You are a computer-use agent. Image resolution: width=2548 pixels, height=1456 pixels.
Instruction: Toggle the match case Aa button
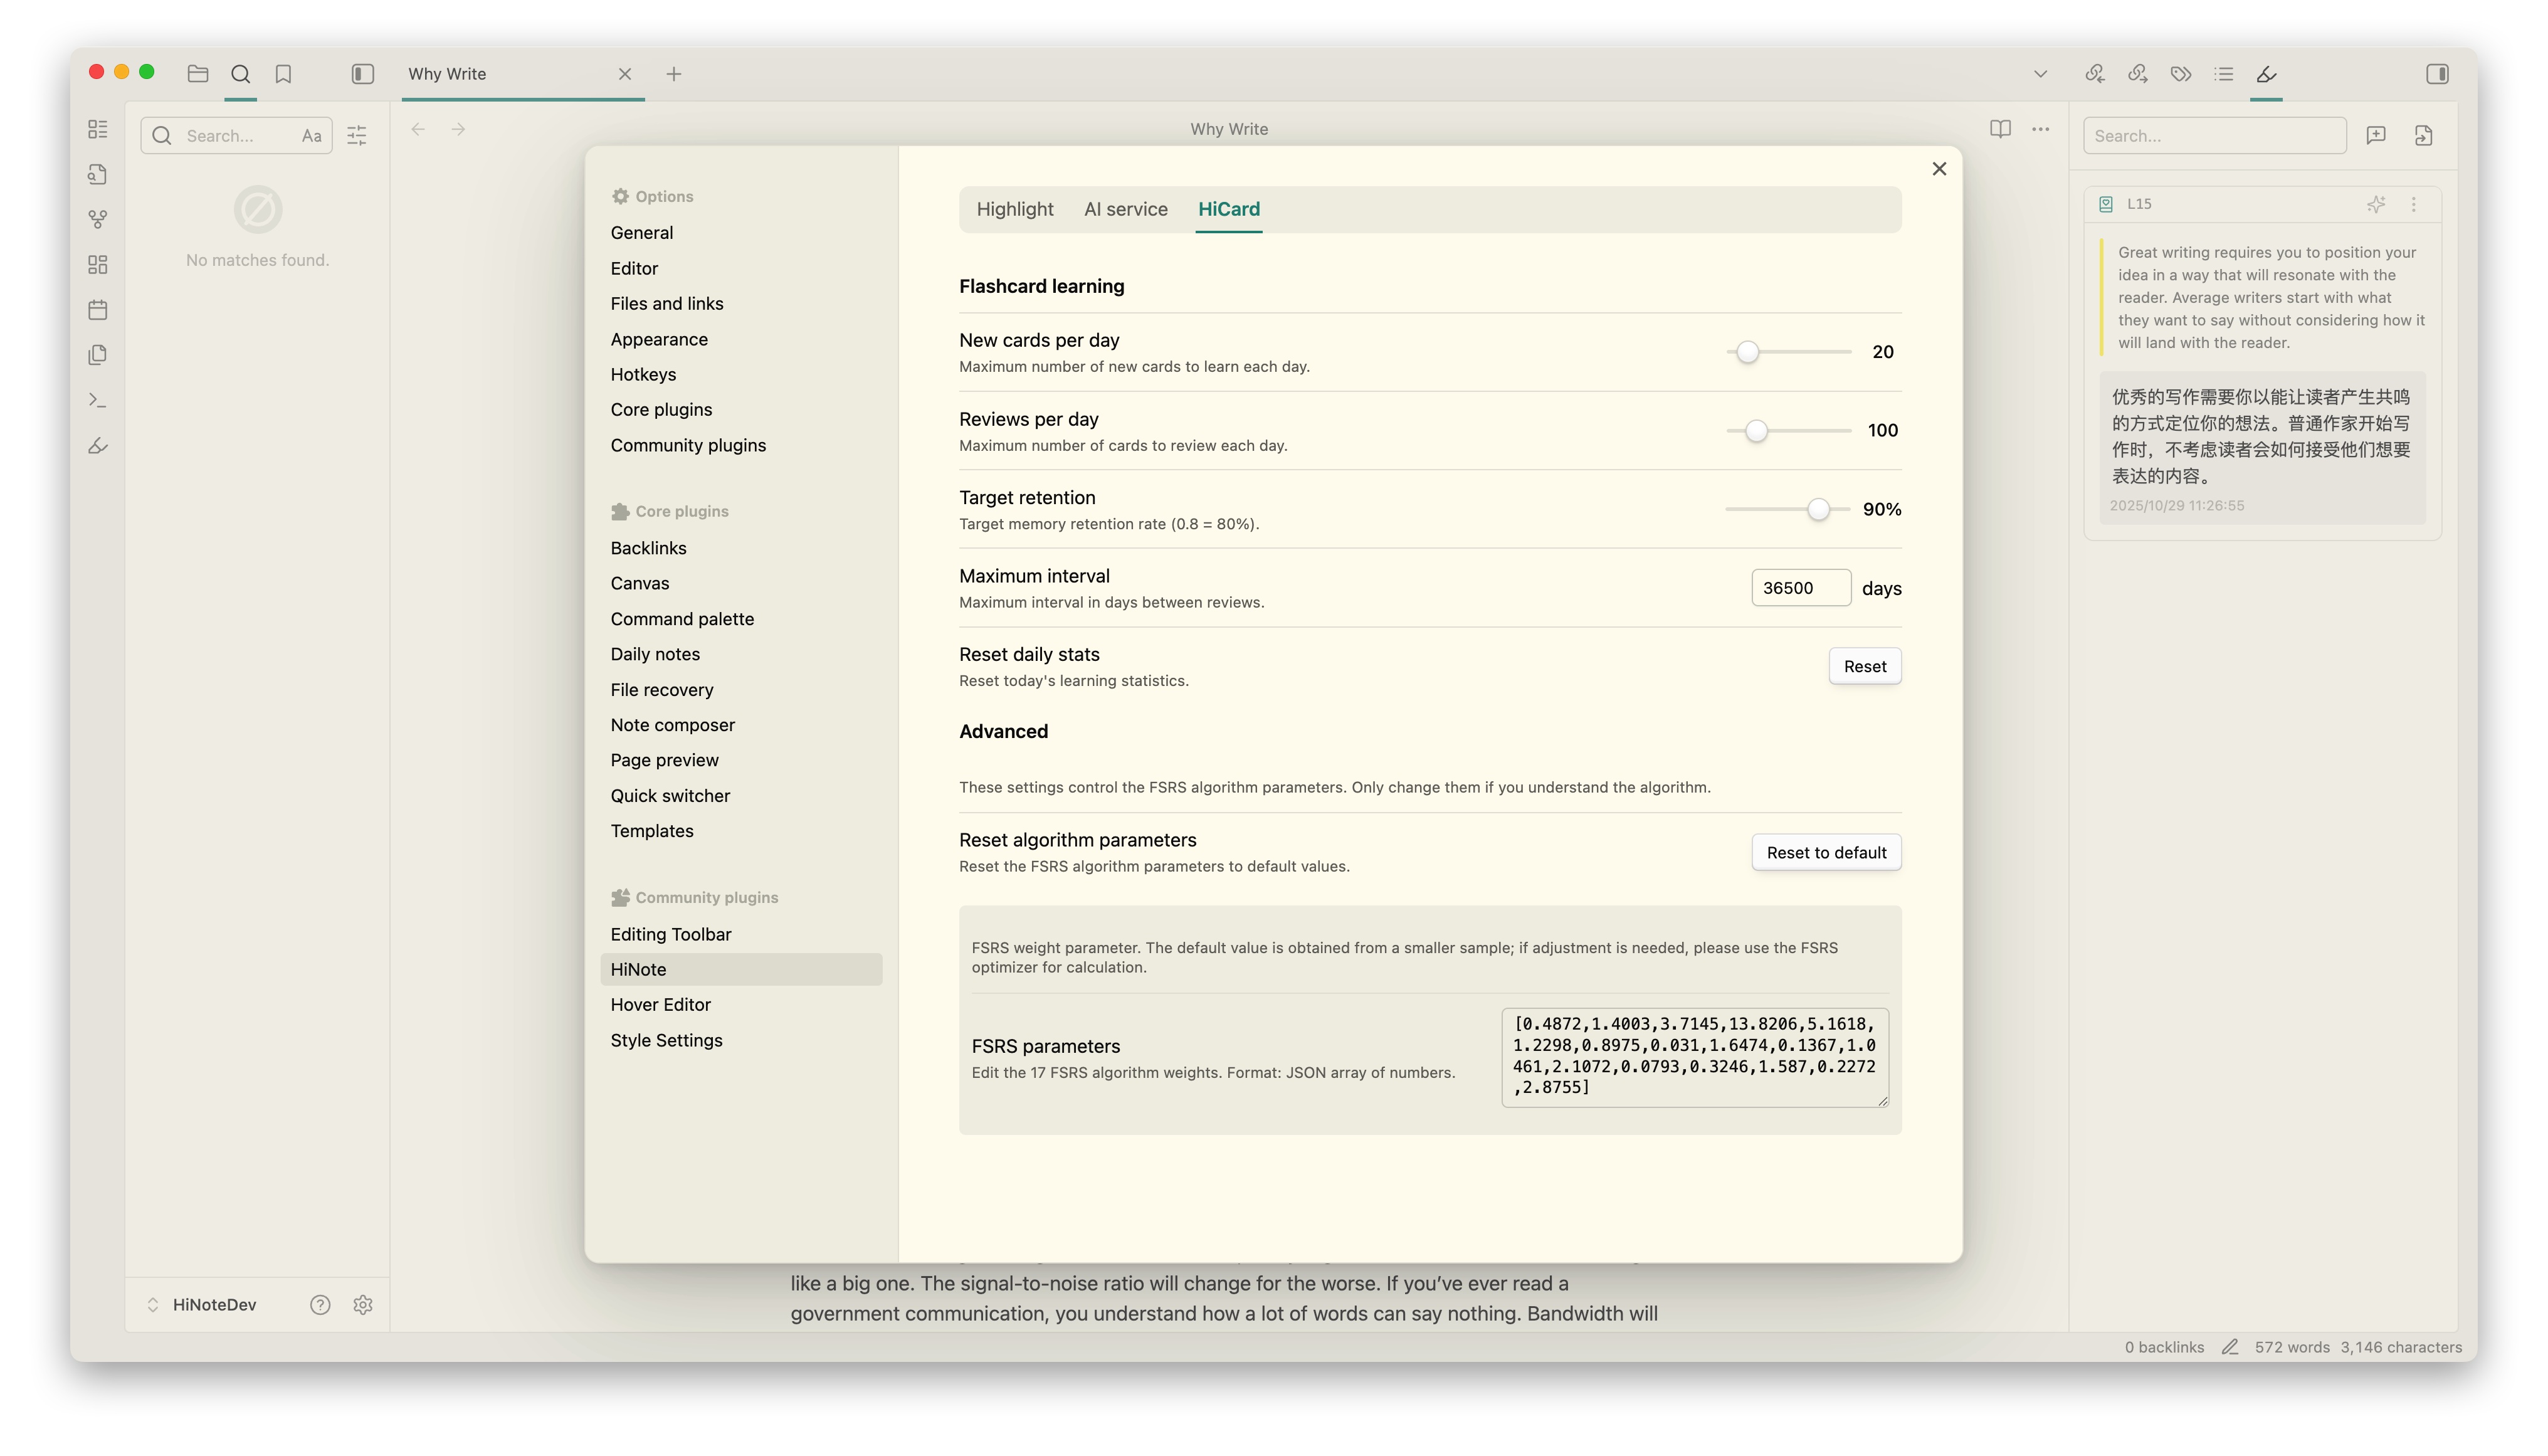(x=311, y=136)
